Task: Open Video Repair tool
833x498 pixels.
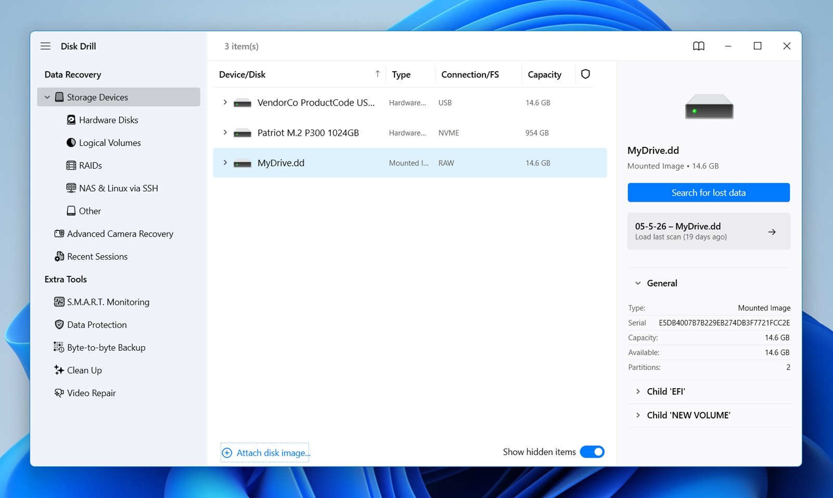Action: (91, 393)
